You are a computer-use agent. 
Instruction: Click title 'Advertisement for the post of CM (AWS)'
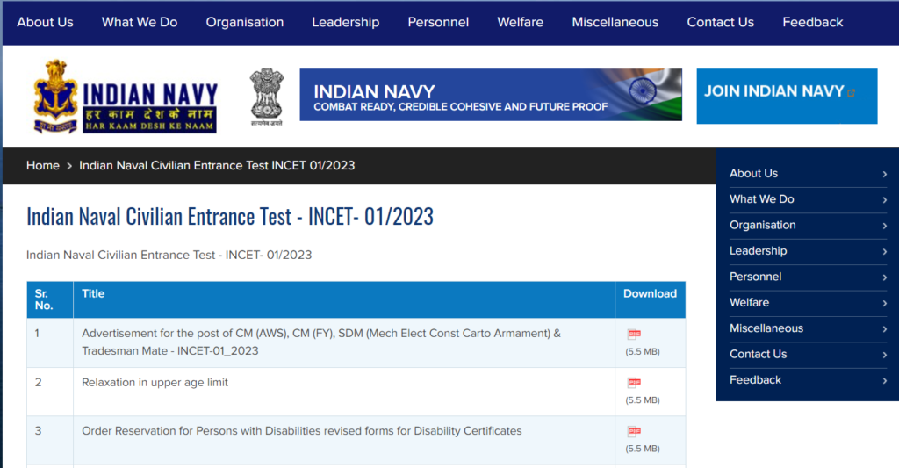[321, 342]
